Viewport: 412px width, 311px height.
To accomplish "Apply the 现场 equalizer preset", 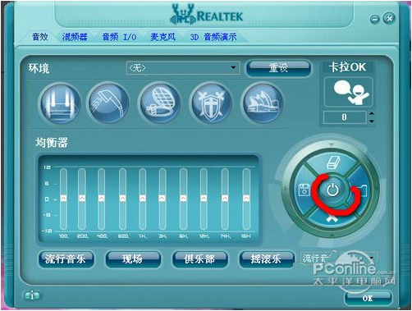I will click(x=133, y=258).
